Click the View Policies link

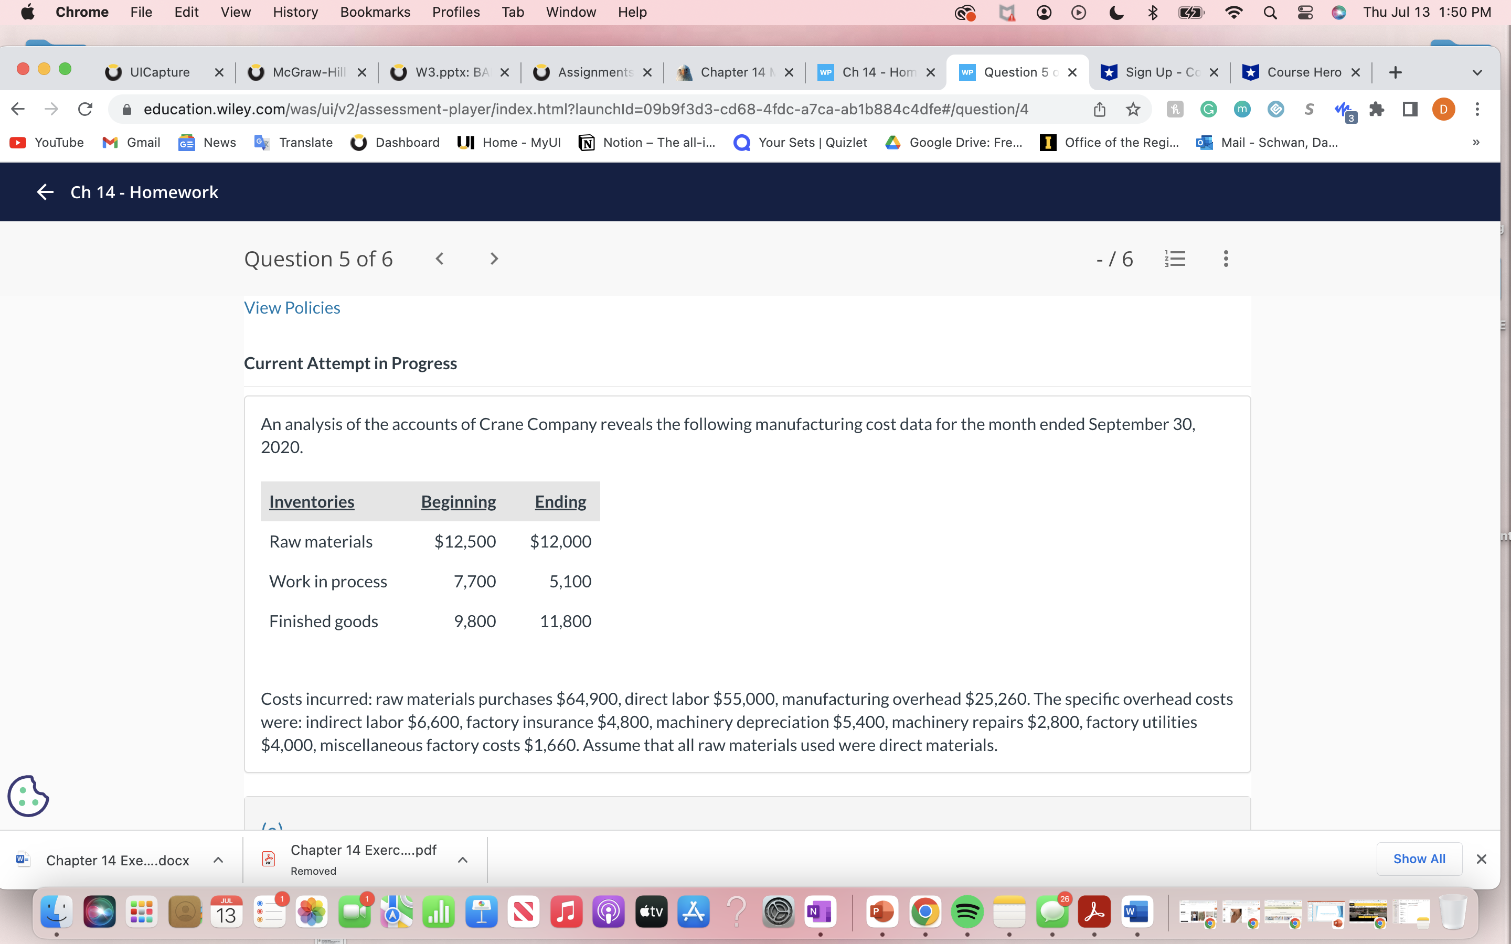pyautogui.click(x=292, y=307)
